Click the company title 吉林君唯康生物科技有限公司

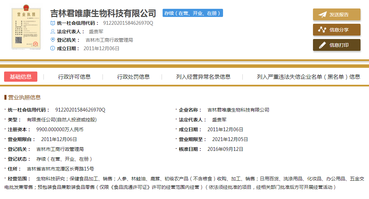click(103, 13)
